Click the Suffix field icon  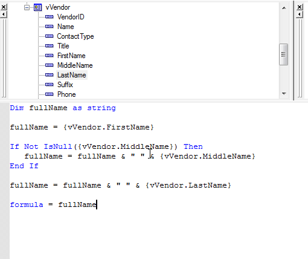(x=50, y=85)
